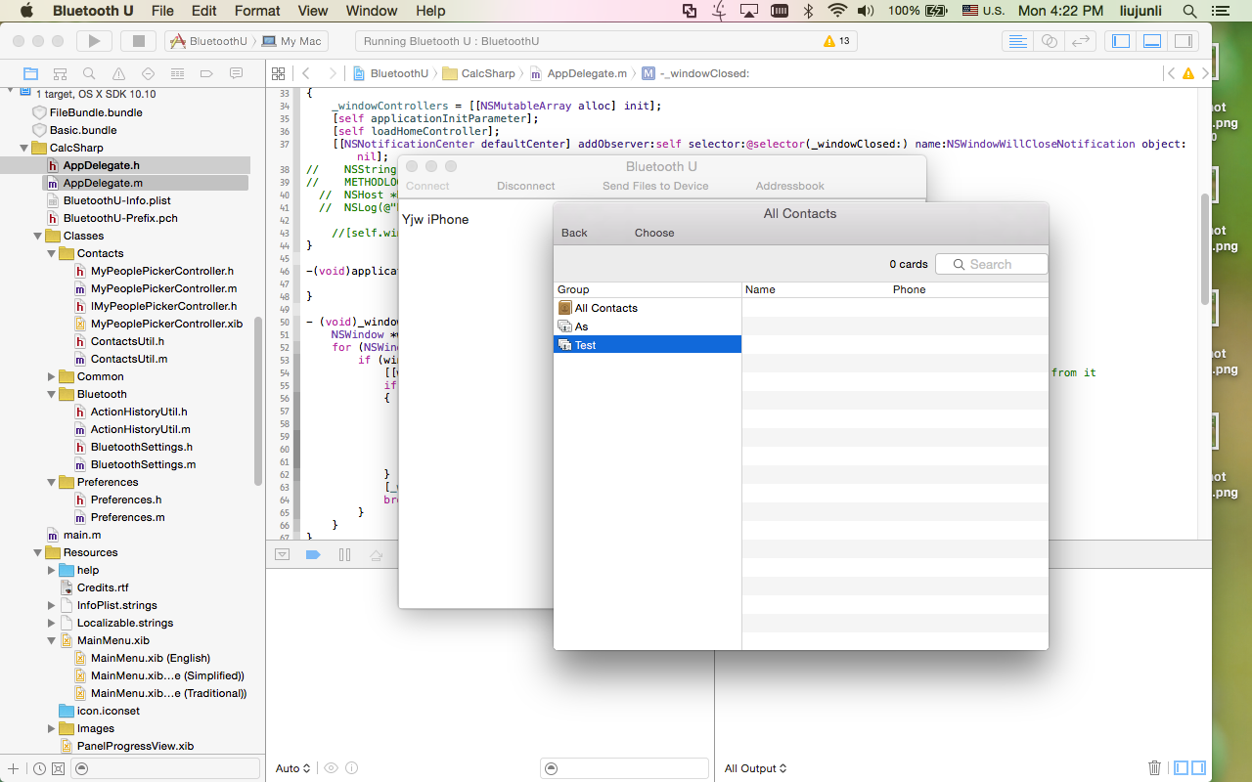The image size is (1252, 782).
Task: Toggle the Debug area visibility
Action: tap(1152, 41)
